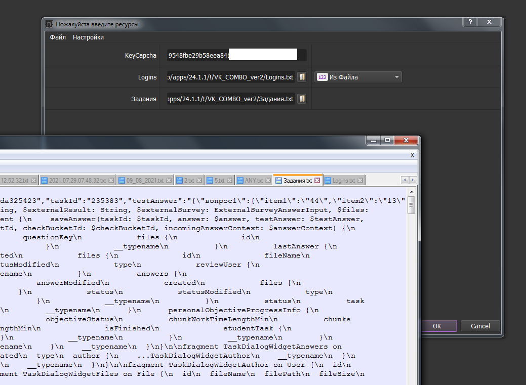Viewport: 526px width, 385px height.
Task: Click the file icon on Задания.txt tab
Action: (x=278, y=181)
